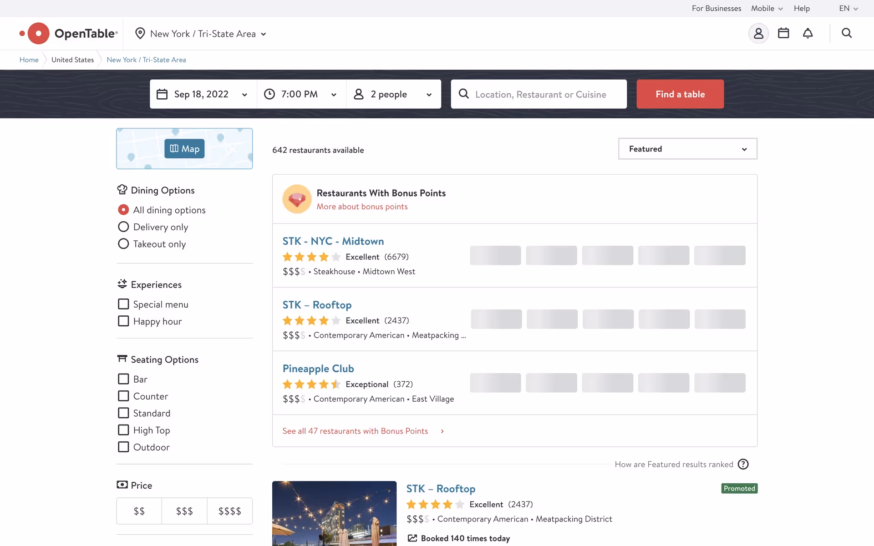Click the Featured ranking help icon
The height and width of the screenshot is (546, 874).
coord(743,464)
